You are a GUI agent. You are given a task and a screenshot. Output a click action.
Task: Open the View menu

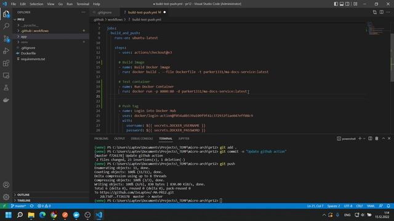coord(50,4)
